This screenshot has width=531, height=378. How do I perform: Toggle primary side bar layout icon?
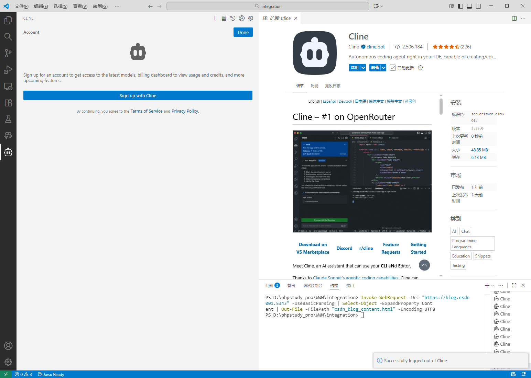[x=460, y=6]
